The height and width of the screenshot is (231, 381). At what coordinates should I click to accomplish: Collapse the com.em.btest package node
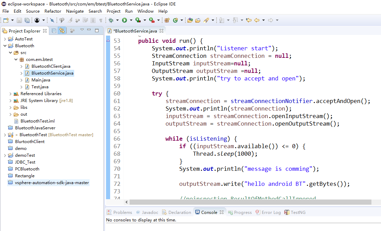tap(16, 60)
